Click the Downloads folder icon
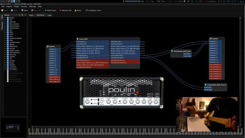245x138 pixels. pyautogui.click(x=8, y=28)
